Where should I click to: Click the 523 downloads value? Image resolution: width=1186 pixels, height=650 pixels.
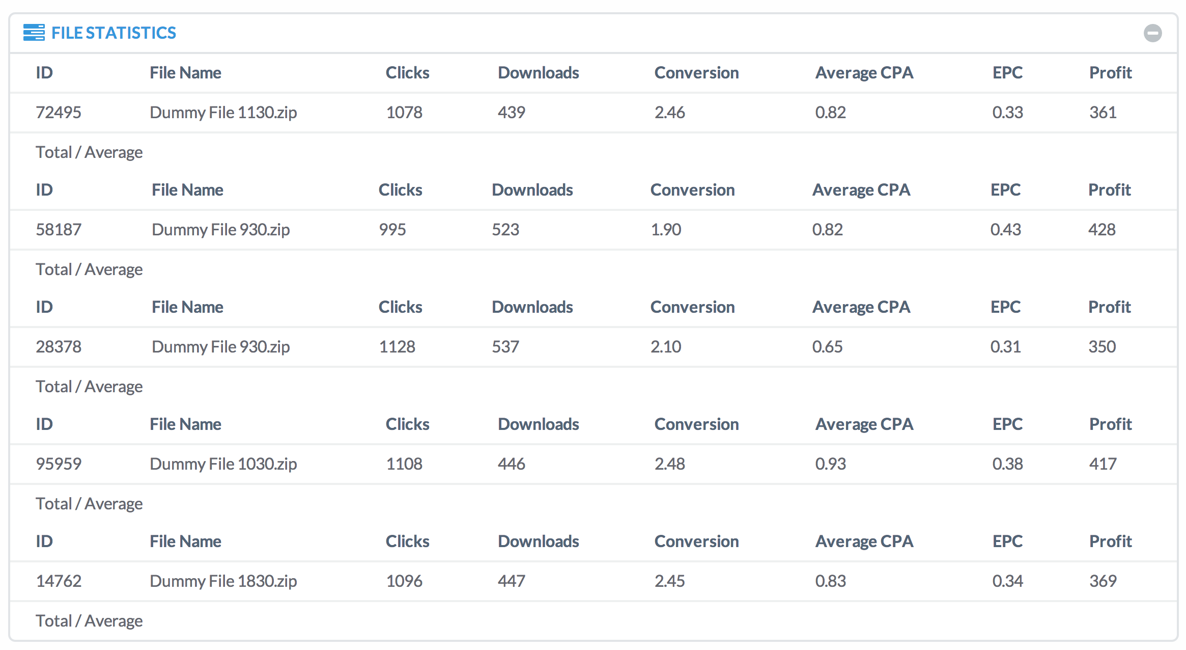[x=505, y=229]
